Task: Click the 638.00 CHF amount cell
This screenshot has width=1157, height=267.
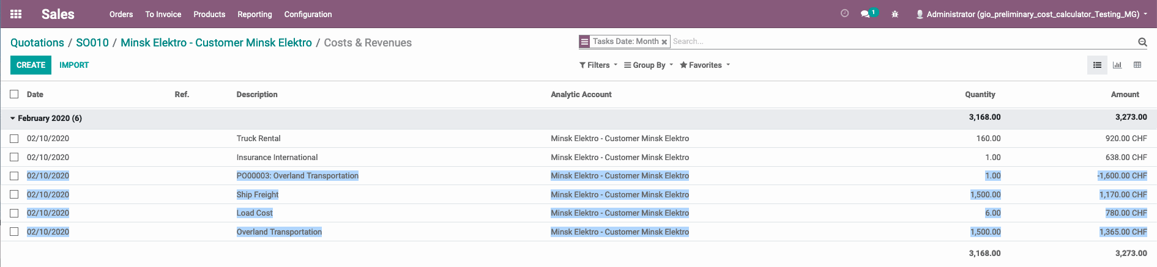Action: click(x=1126, y=158)
